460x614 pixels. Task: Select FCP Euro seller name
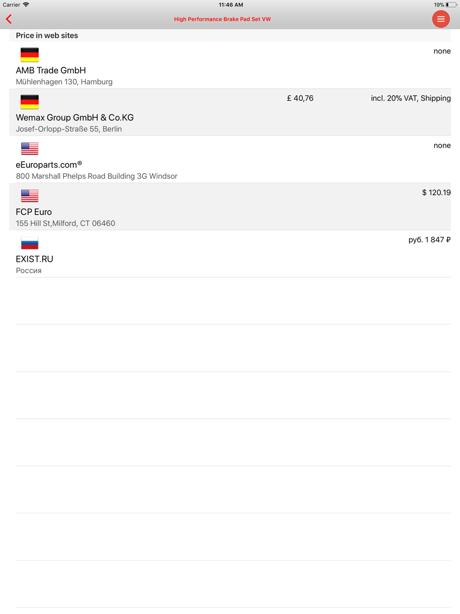click(x=34, y=212)
